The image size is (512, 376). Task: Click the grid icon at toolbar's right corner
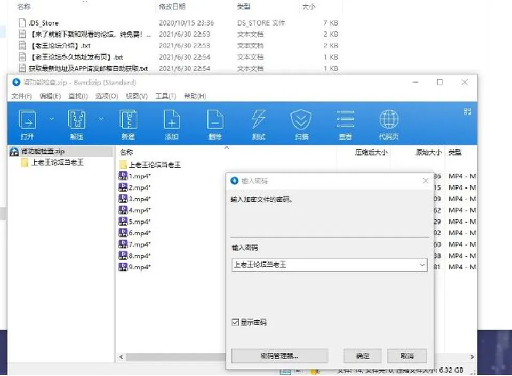pos(467,112)
